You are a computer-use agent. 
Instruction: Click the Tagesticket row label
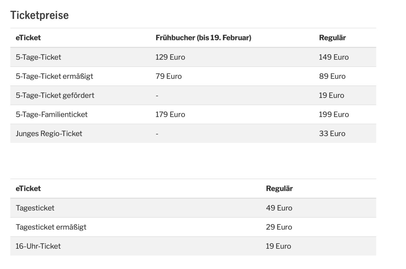[x=35, y=208]
